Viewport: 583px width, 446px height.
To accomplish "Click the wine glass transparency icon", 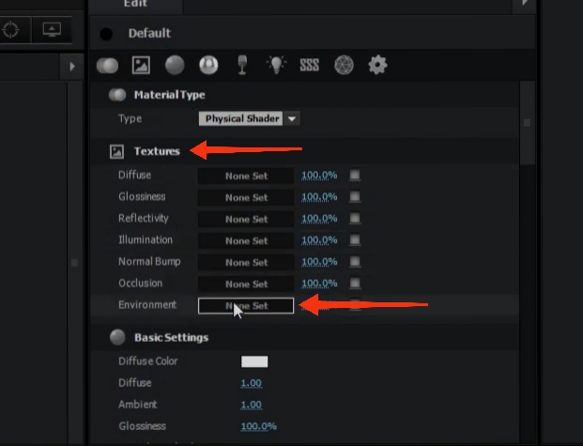I will pos(243,66).
